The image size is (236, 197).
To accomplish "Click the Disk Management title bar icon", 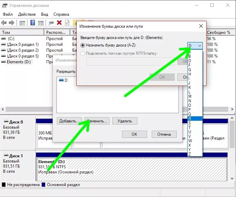I will tap(4, 5).
